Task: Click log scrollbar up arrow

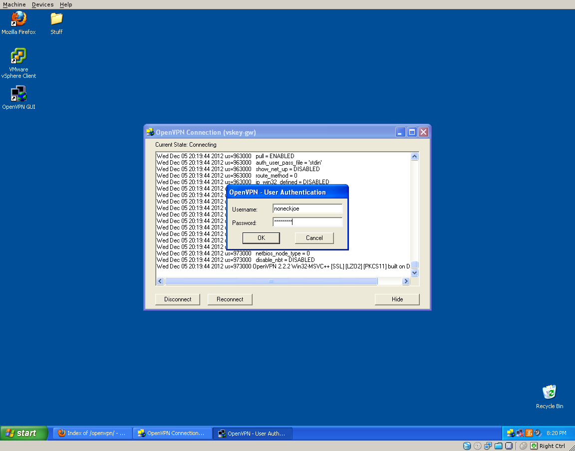Action: (414, 157)
